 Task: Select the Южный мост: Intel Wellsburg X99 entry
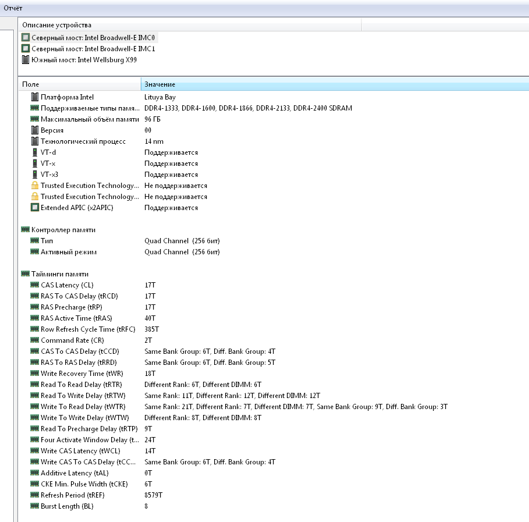[x=80, y=60]
